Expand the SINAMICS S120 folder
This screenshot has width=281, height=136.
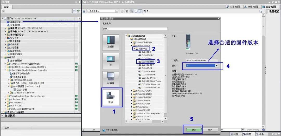(132, 110)
